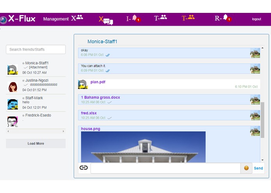Open house.png attachment link
Viewport: 271px width, 193px height.
90,129
